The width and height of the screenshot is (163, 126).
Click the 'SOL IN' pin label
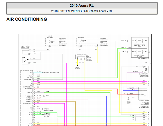(x=30, y=76)
